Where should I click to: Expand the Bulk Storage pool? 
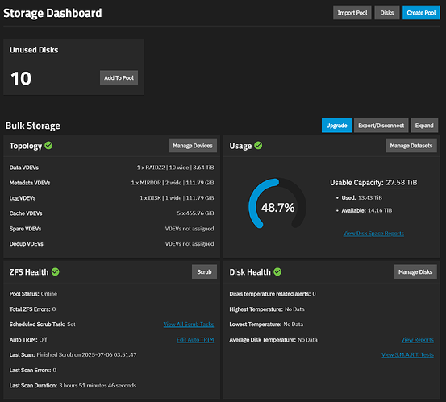[424, 126]
